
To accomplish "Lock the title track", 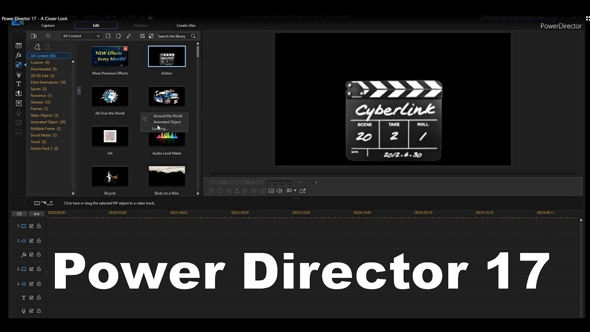I will point(39,297).
